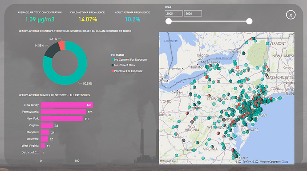Screen dimensions: 307x171
Task: Click the New Jersey bar showing 145
Action: click(67, 105)
